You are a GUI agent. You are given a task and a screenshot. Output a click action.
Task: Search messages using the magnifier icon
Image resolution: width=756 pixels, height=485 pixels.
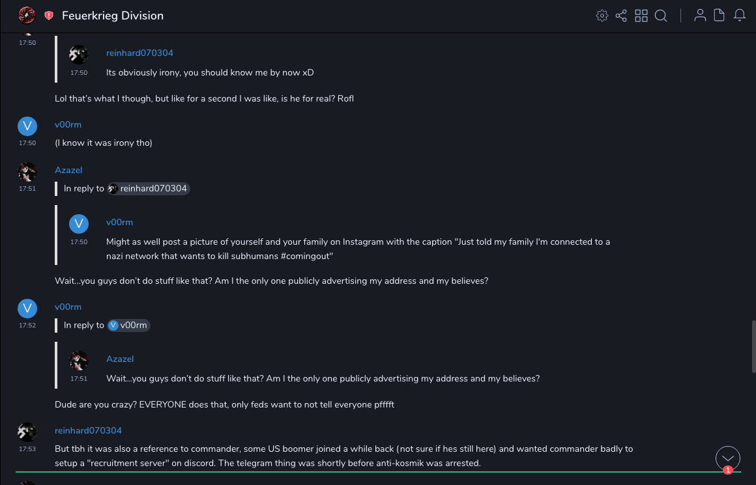point(661,16)
